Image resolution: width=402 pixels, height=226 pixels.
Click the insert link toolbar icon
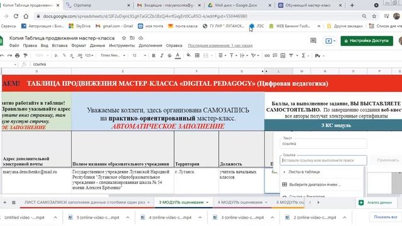pyautogui.click(x=267, y=55)
